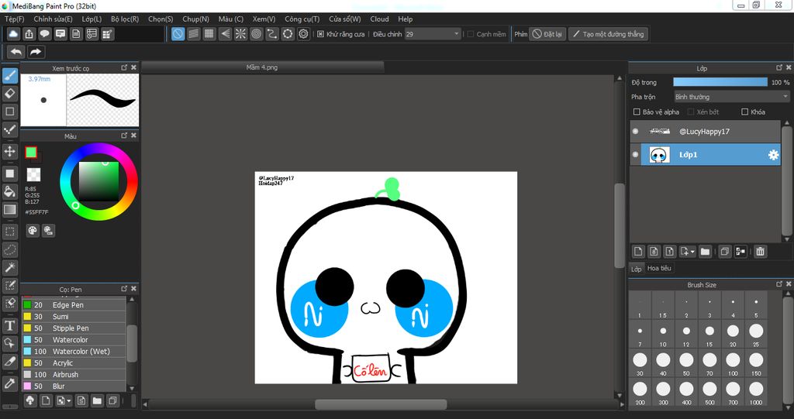
Task: Click the canvas horizontal scrollbar thumb
Action: point(381,404)
